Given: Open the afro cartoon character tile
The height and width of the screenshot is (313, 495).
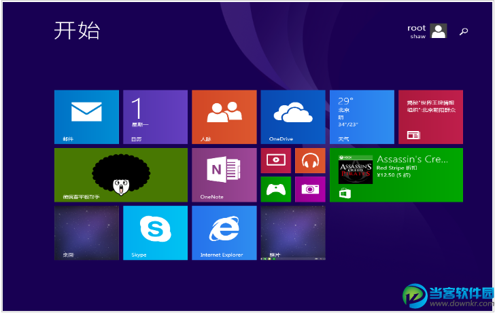Looking at the screenshot, I should click(121, 175).
